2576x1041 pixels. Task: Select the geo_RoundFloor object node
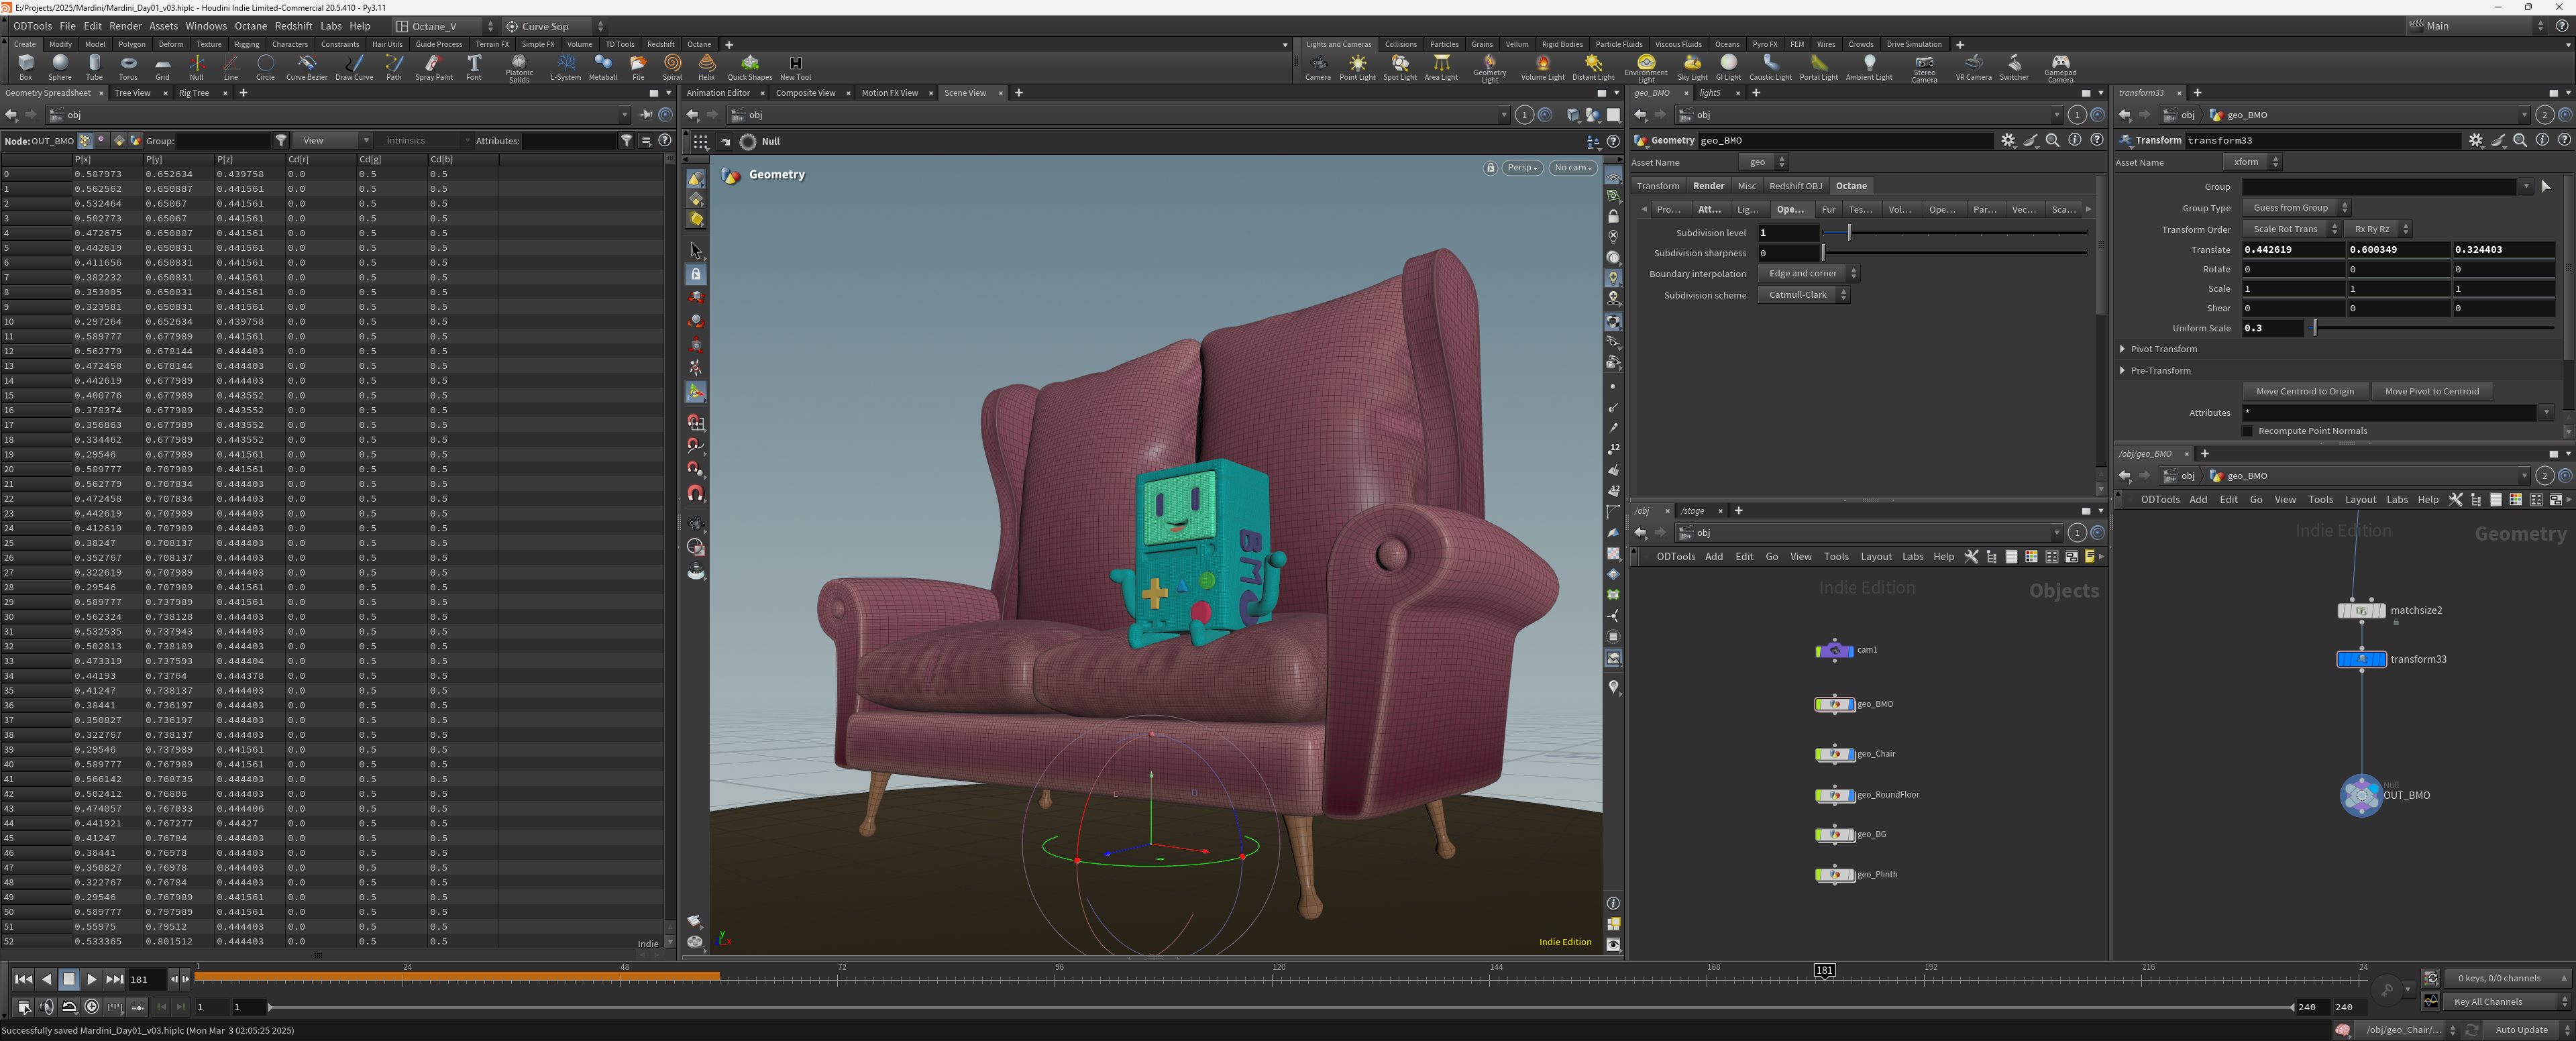coord(1834,795)
